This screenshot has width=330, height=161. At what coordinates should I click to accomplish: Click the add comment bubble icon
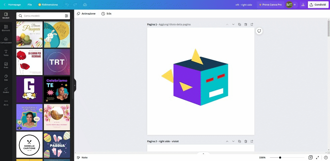tap(259, 31)
